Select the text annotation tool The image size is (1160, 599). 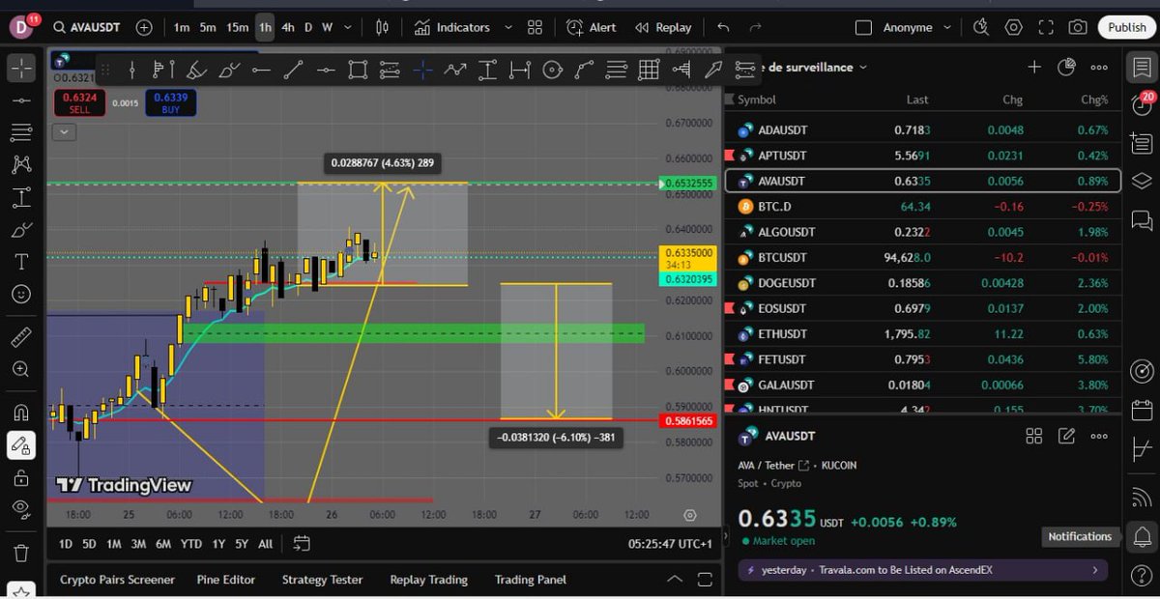point(21,262)
